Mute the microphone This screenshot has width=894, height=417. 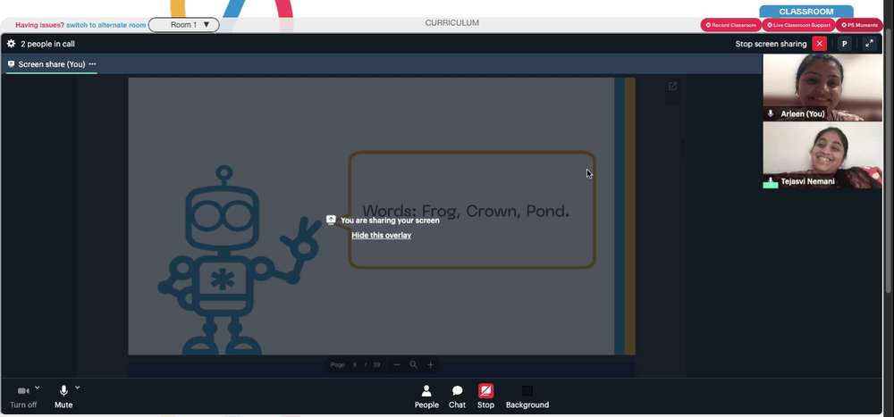63,397
